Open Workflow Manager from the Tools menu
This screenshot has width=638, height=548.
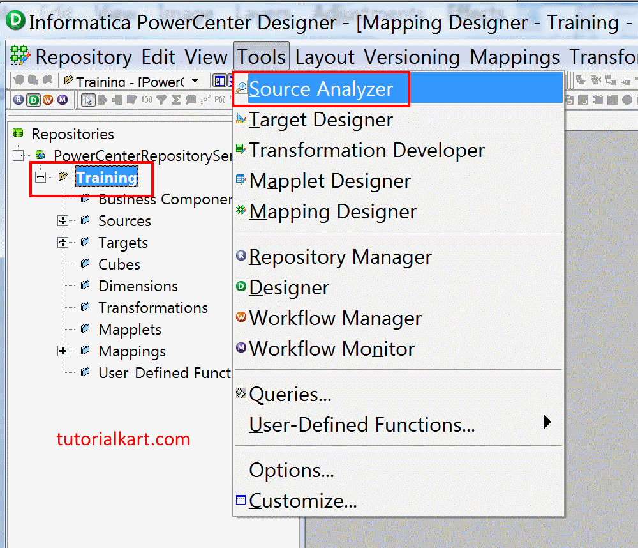point(399,318)
